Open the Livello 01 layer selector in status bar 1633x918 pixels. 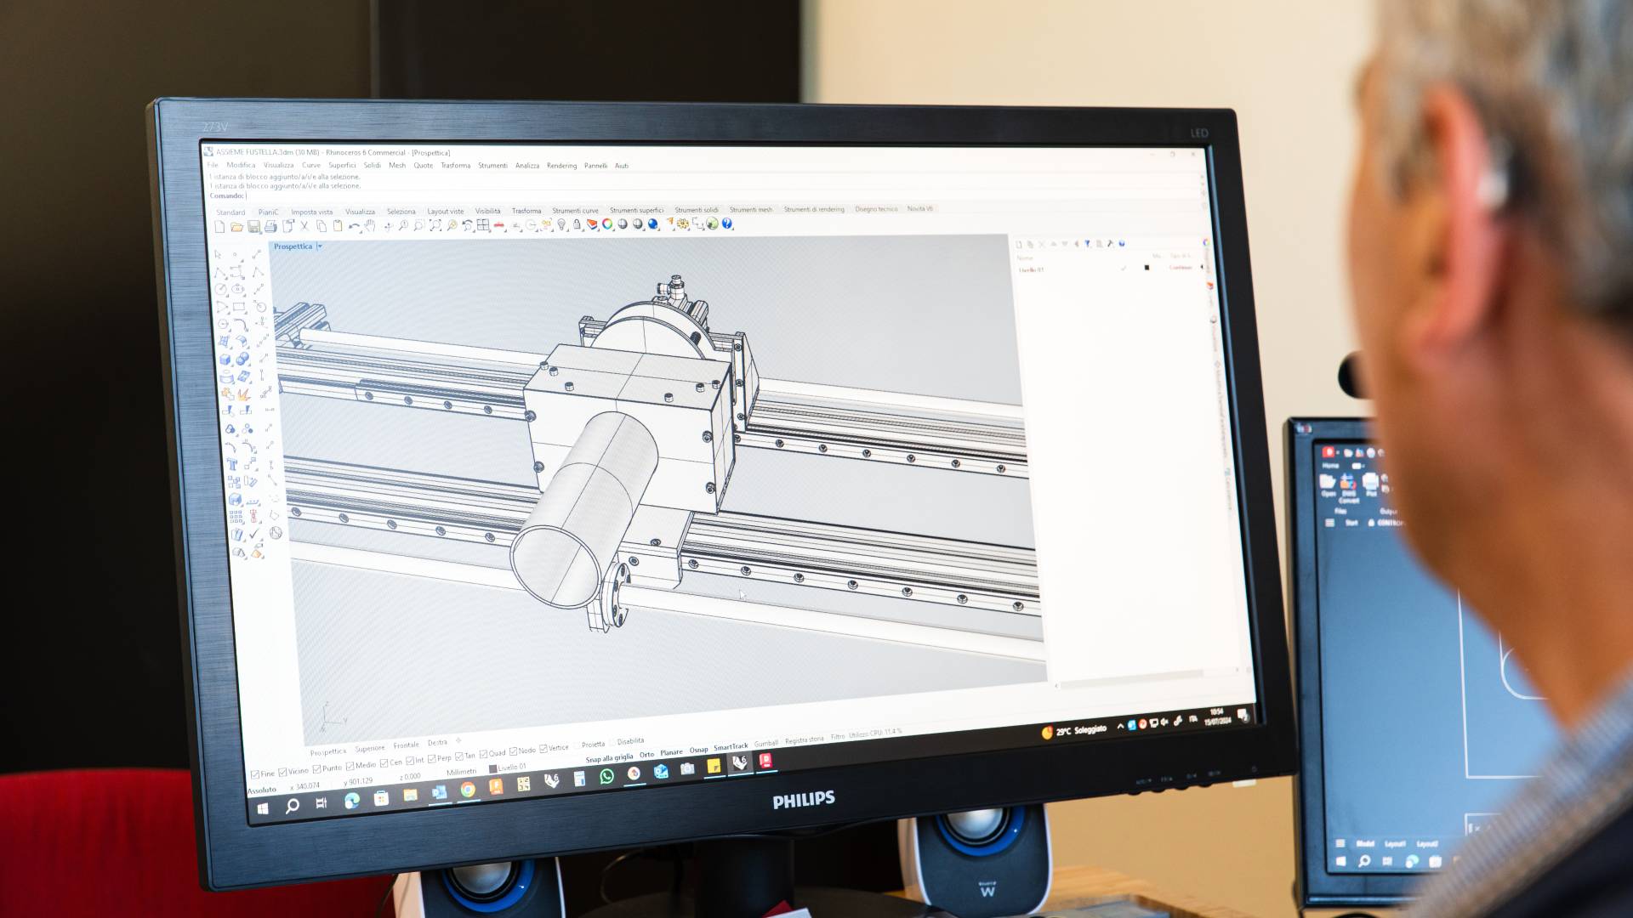click(512, 767)
